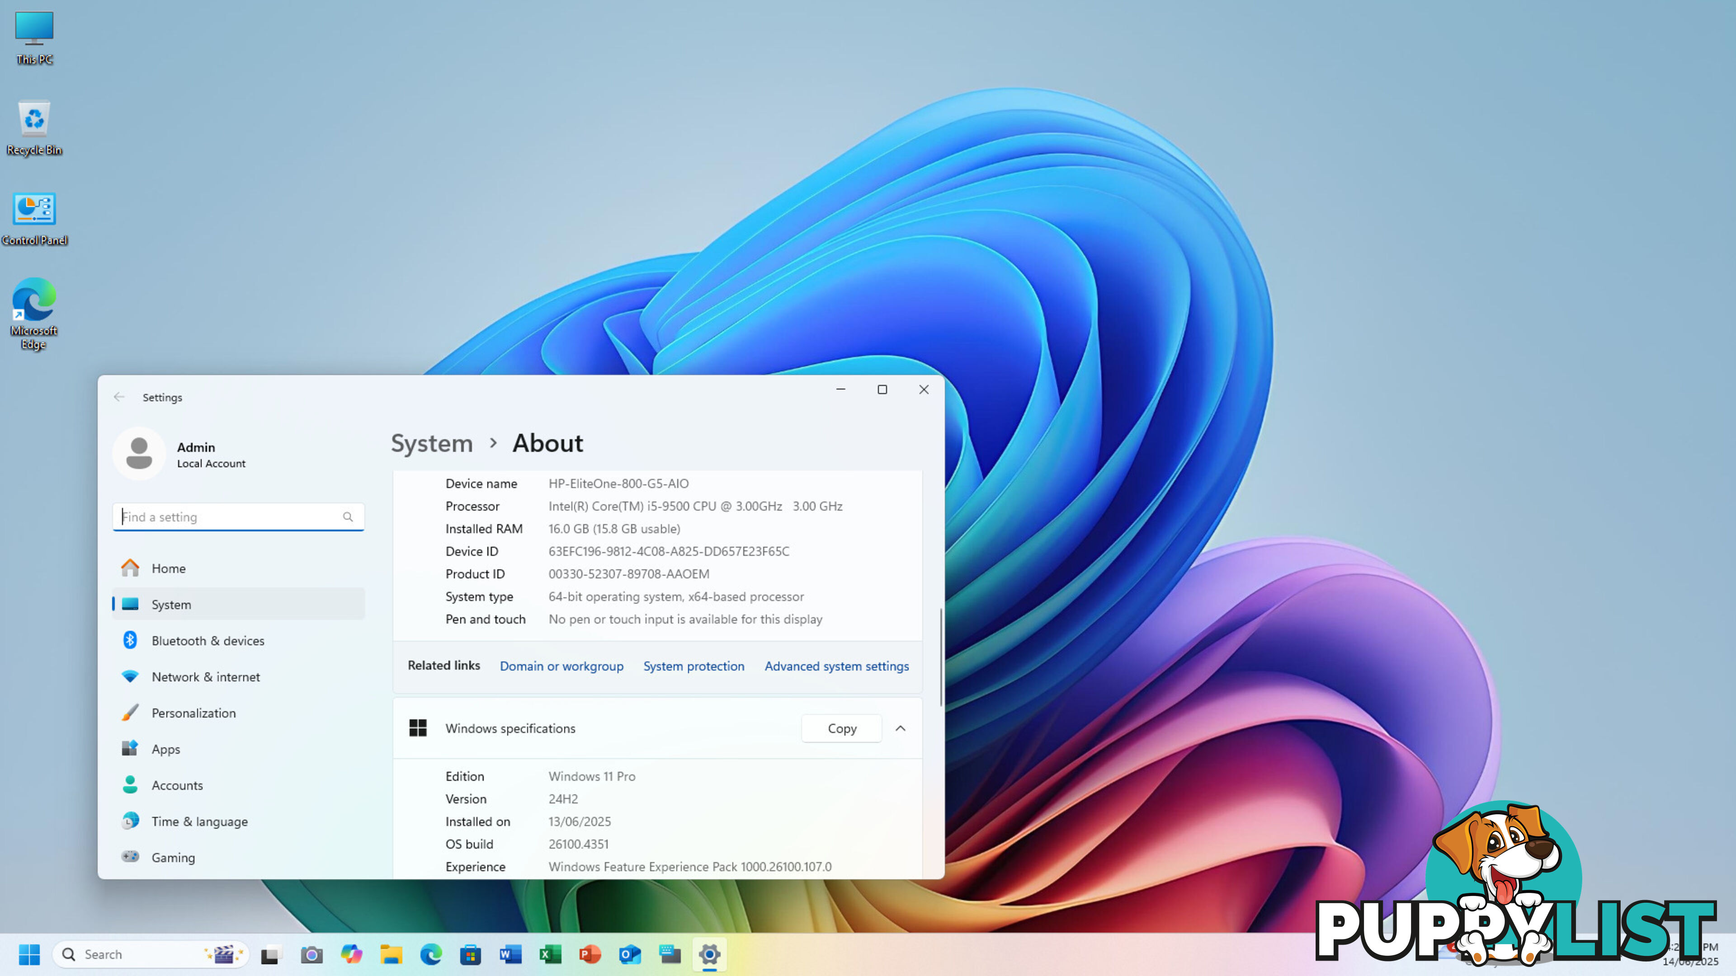
Task: Click the Edition value Windows 11 Pro
Action: pos(592,776)
